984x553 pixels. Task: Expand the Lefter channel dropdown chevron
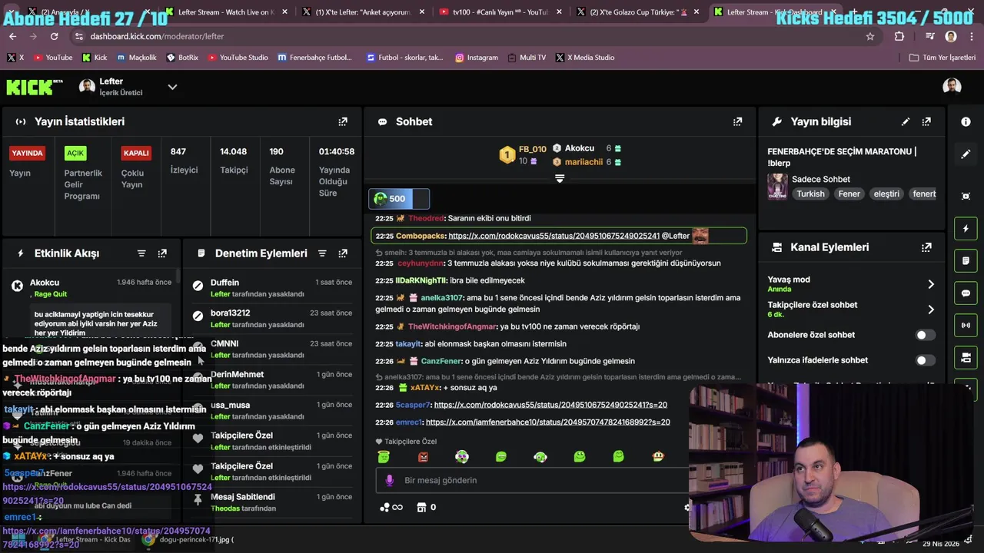172,87
